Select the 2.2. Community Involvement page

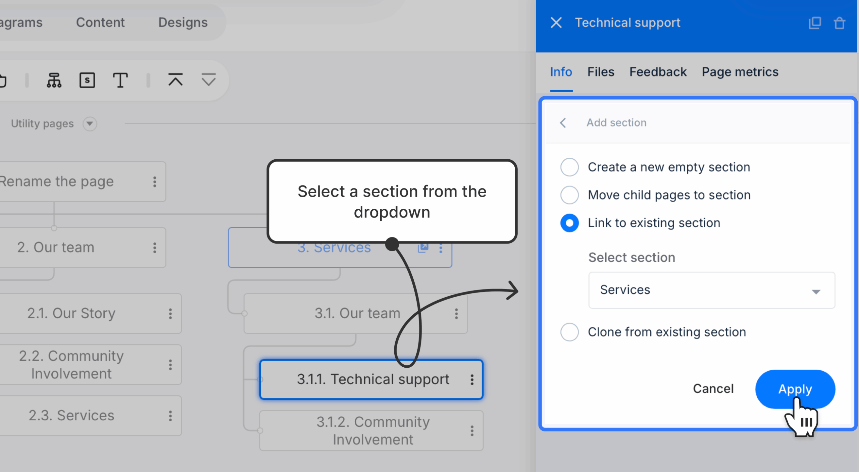[91, 365]
